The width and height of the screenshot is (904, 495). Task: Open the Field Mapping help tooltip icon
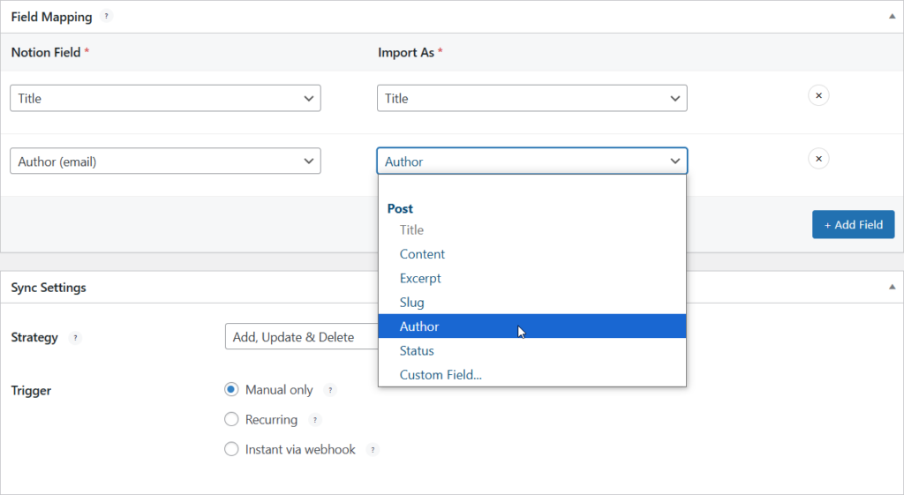tap(106, 16)
